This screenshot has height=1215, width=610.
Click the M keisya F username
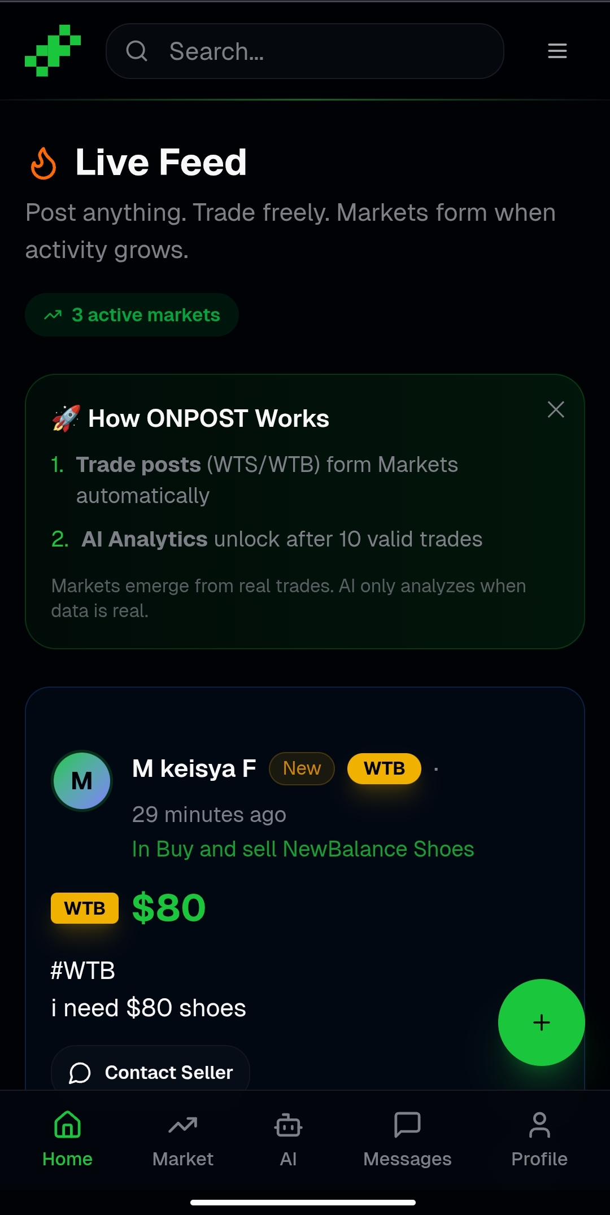click(194, 768)
